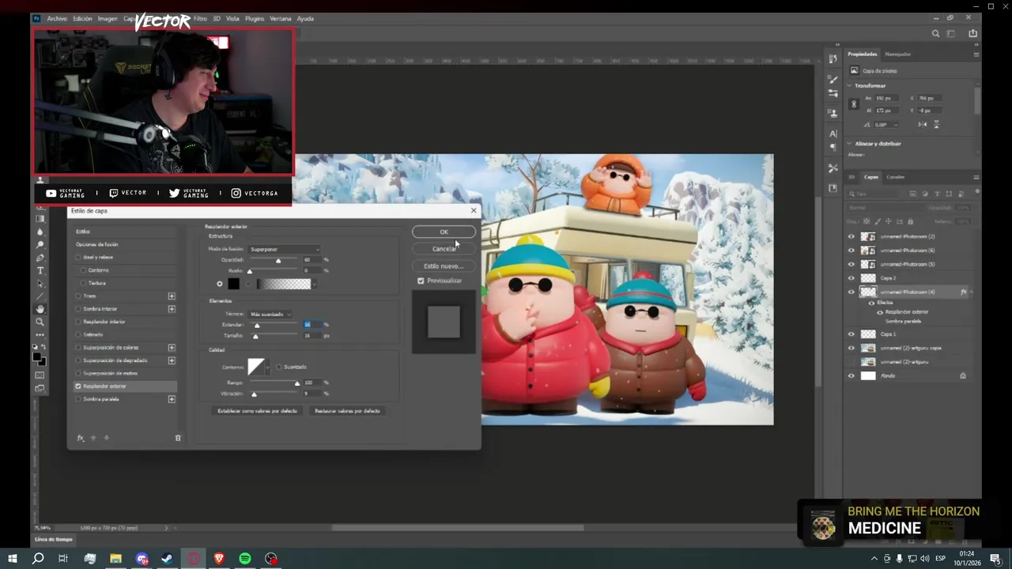
Task: Open the character 'A' panel icon
Action: (833, 134)
